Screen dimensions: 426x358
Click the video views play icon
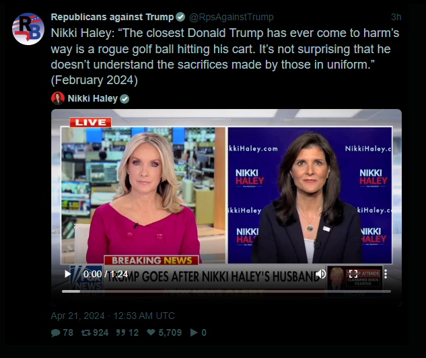pyautogui.click(x=194, y=332)
